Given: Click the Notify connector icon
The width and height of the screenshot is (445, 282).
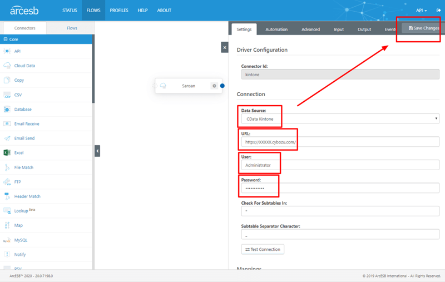Looking at the screenshot, I should pos(7,254).
